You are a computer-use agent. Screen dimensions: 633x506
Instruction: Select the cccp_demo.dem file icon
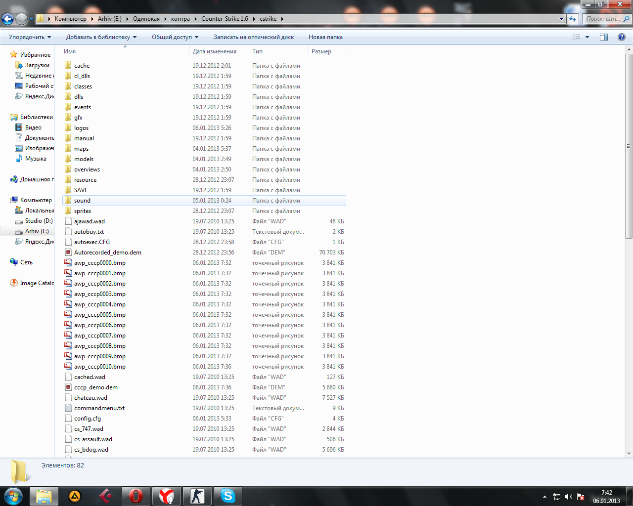coord(68,387)
